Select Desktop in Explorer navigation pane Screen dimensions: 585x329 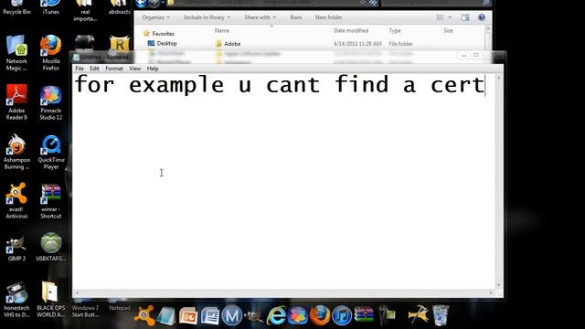coord(163,43)
